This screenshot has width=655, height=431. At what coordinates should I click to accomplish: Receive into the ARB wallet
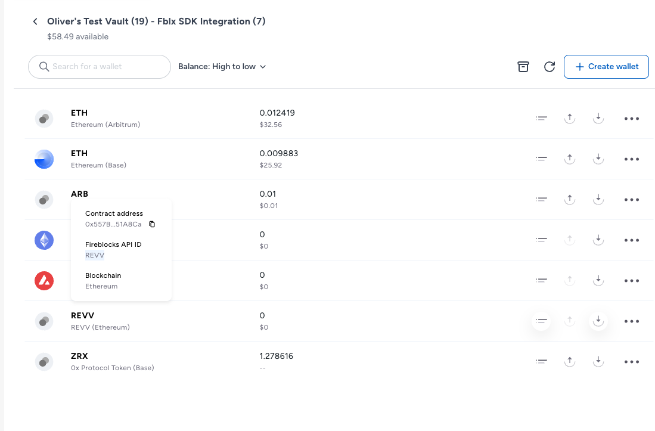[x=598, y=200]
